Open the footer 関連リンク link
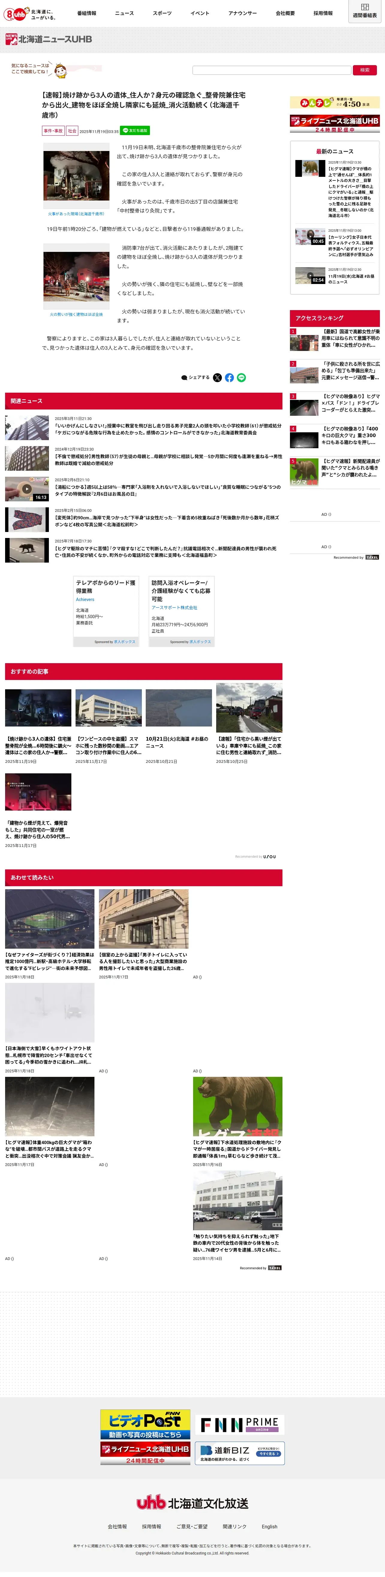The height and width of the screenshot is (1577, 385). coord(235,1526)
